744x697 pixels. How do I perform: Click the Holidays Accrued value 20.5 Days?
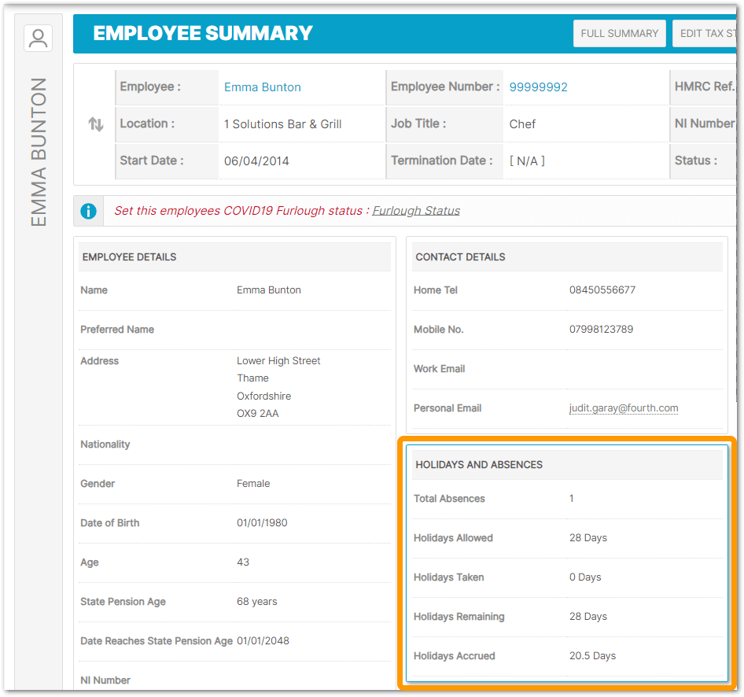592,655
